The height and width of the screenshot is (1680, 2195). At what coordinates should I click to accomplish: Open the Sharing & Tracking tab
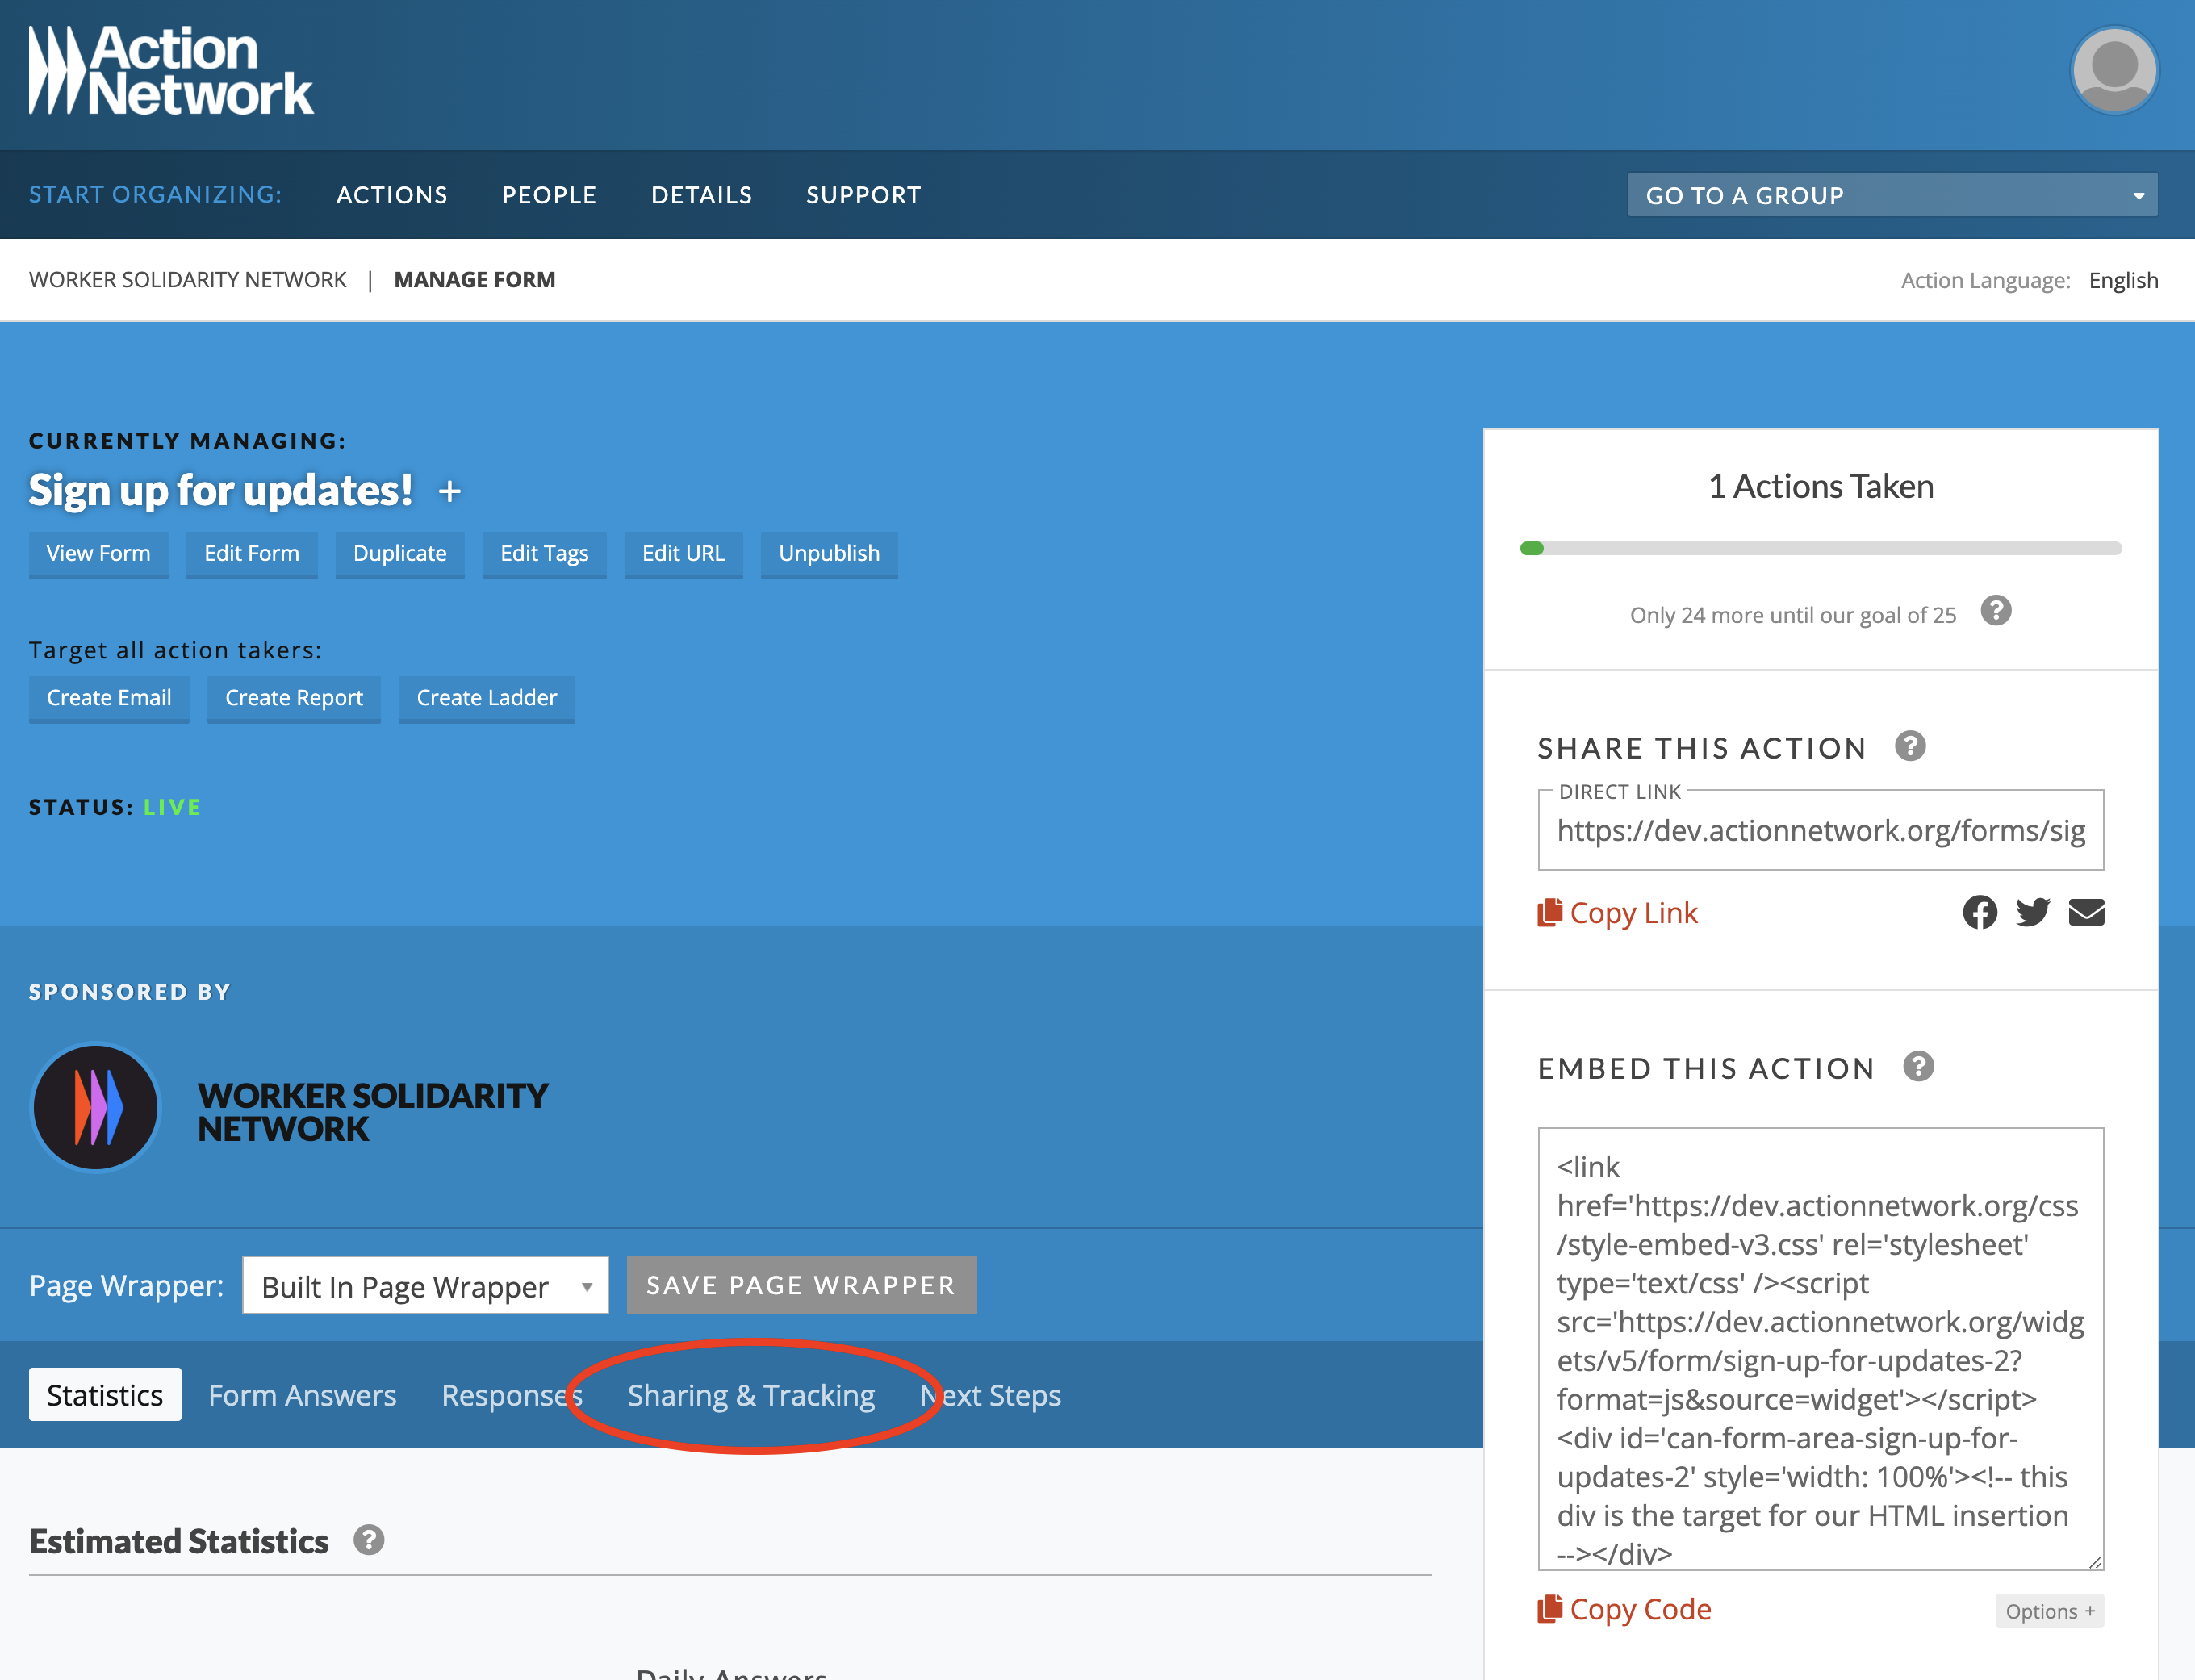[x=751, y=1395]
